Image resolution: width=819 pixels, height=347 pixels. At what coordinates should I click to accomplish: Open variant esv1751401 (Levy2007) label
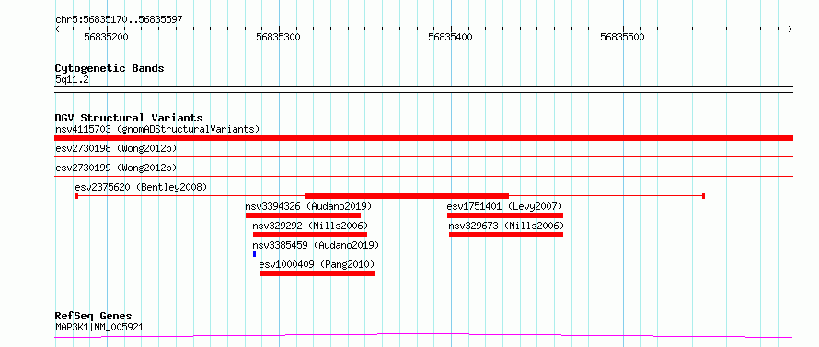tap(504, 206)
